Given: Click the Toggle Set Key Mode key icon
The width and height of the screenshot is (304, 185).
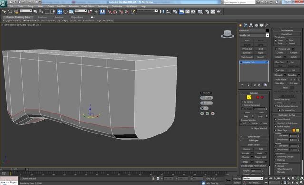Looking at the screenshot, I should [x=228, y=180].
